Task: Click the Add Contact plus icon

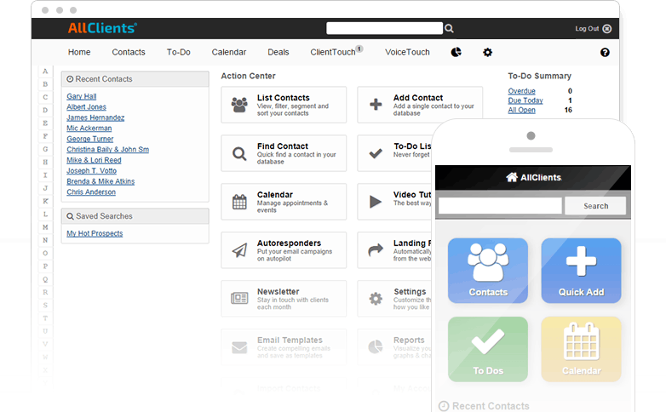Action: [376, 105]
